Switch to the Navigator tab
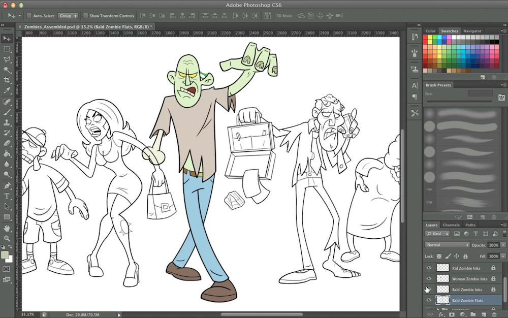The height and width of the screenshot is (318, 508). tap(472, 30)
